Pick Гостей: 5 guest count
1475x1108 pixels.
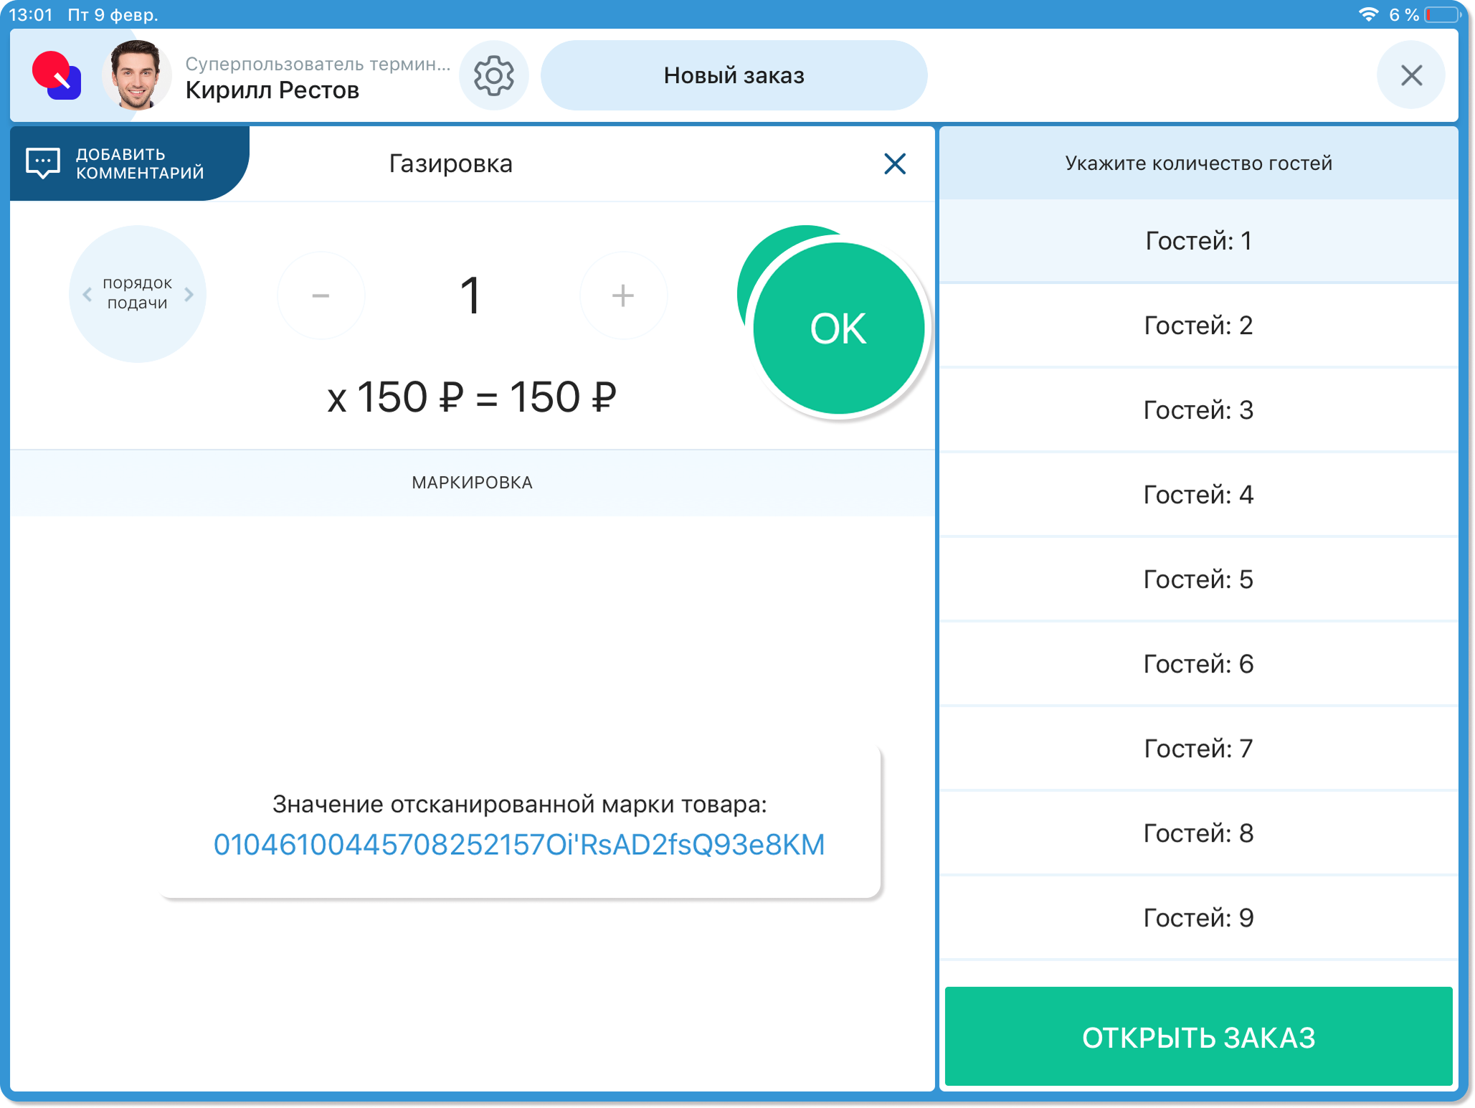pyautogui.click(x=1198, y=579)
